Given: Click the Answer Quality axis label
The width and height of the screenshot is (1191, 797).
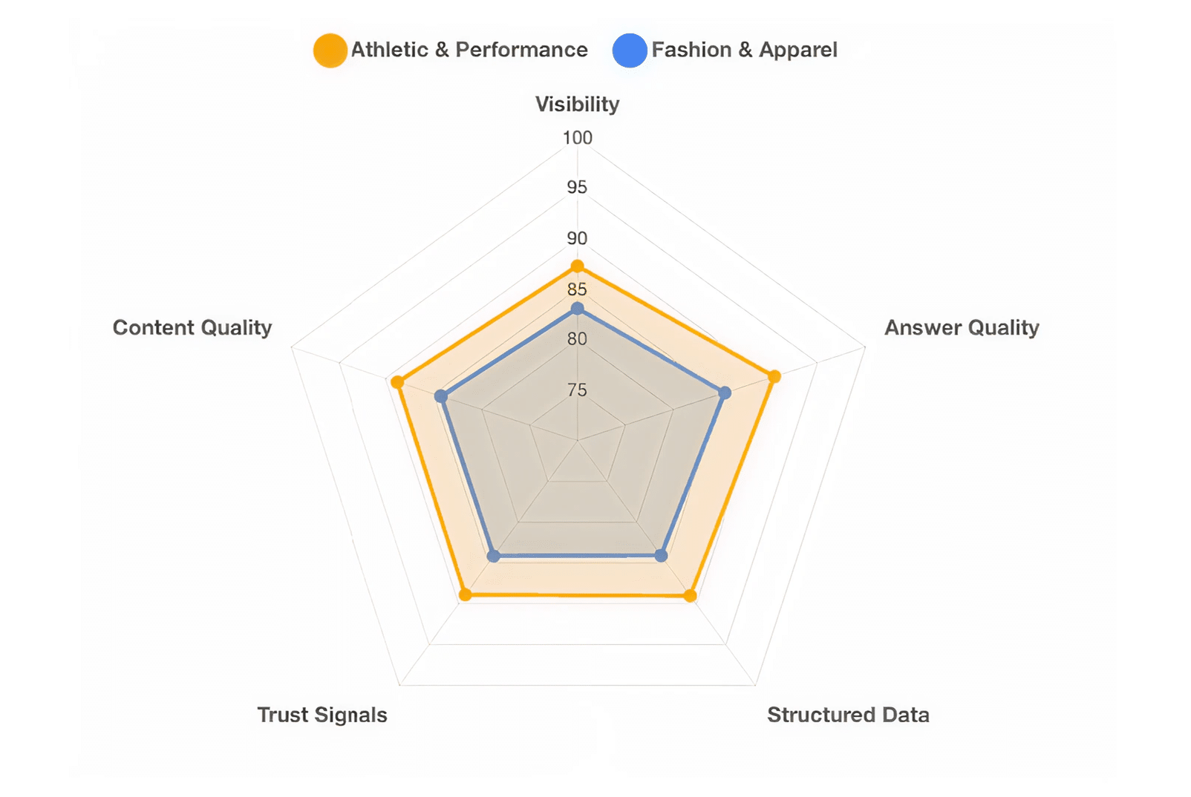Looking at the screenshot, I should [962, 327].
